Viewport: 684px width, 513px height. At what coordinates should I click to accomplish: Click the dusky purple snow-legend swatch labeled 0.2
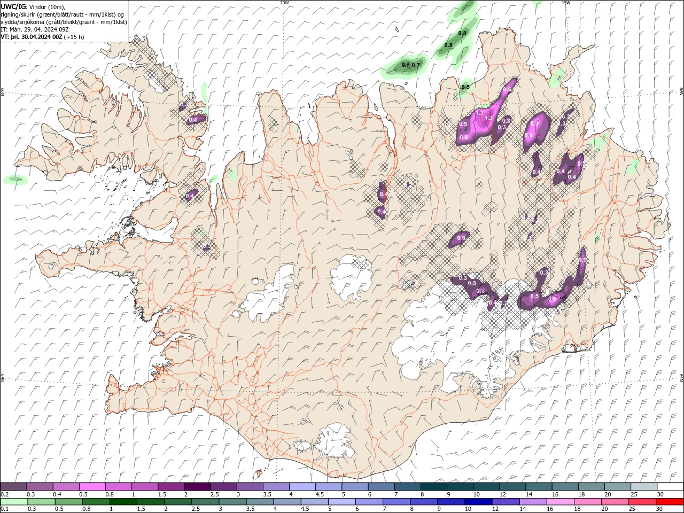coord(14,487)
